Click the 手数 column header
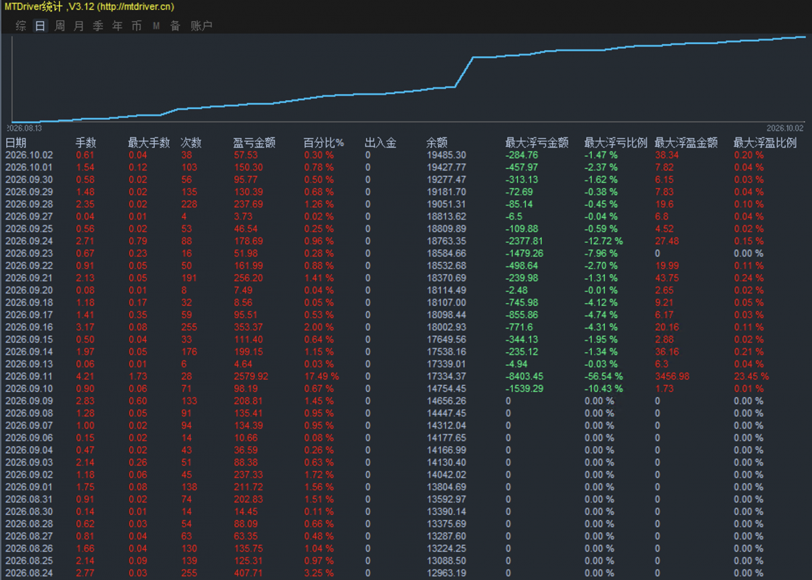 coord(86,143)
